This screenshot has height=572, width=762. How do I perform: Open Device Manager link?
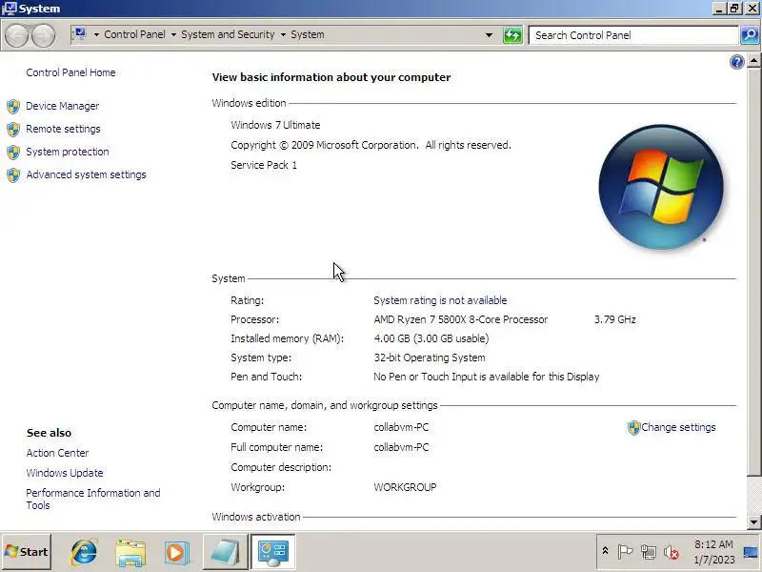[63, 106]
